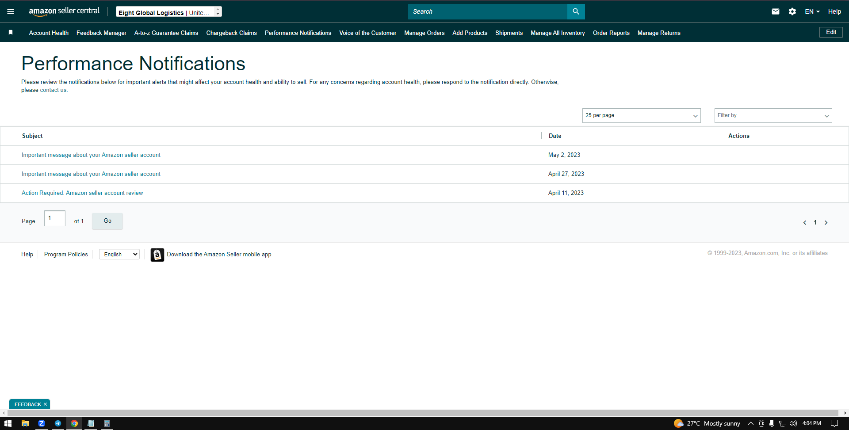Click into the Search field
Image resolution: width=849 pixels, height=430 pixels.
(487, 11)
